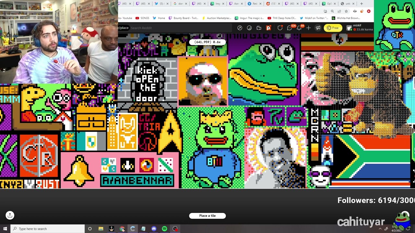Open the Imgur: The magic bookmark
Screen dimensions: 415x233
pyautogui.click(x=249, y=18)
